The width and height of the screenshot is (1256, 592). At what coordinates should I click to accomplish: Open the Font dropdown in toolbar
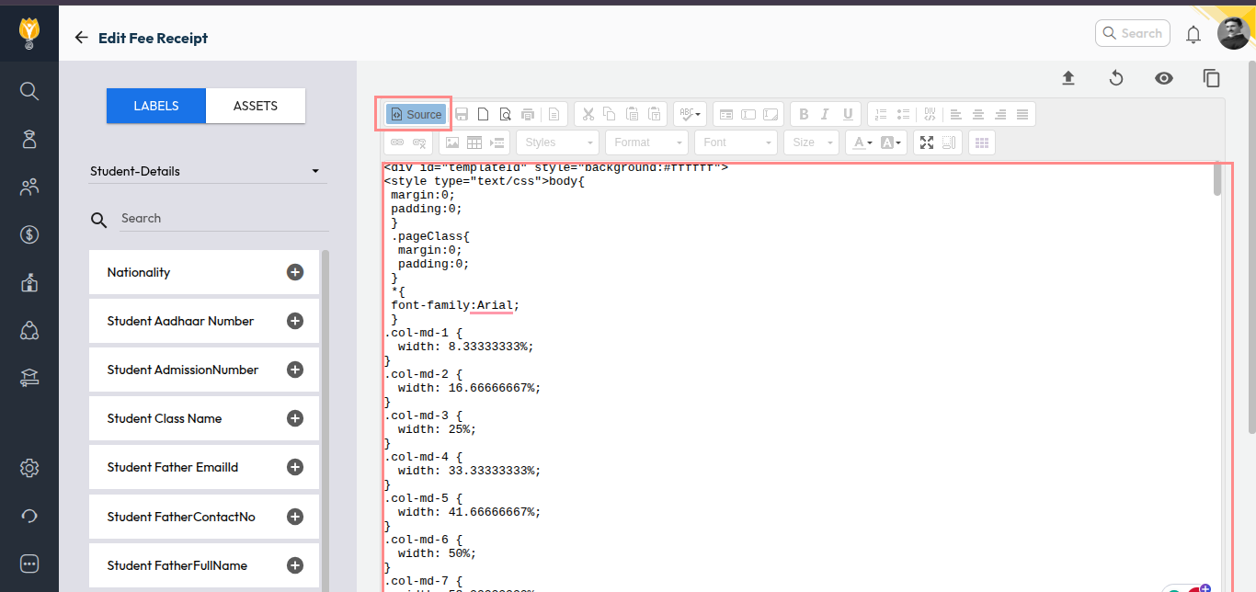737,142
